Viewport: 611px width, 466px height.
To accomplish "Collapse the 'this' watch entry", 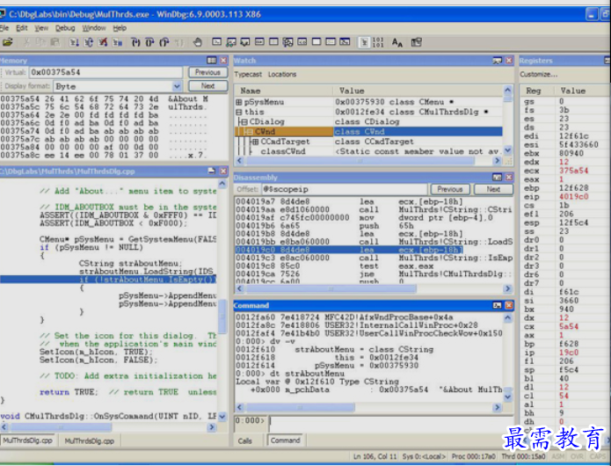I will (239, 112).
